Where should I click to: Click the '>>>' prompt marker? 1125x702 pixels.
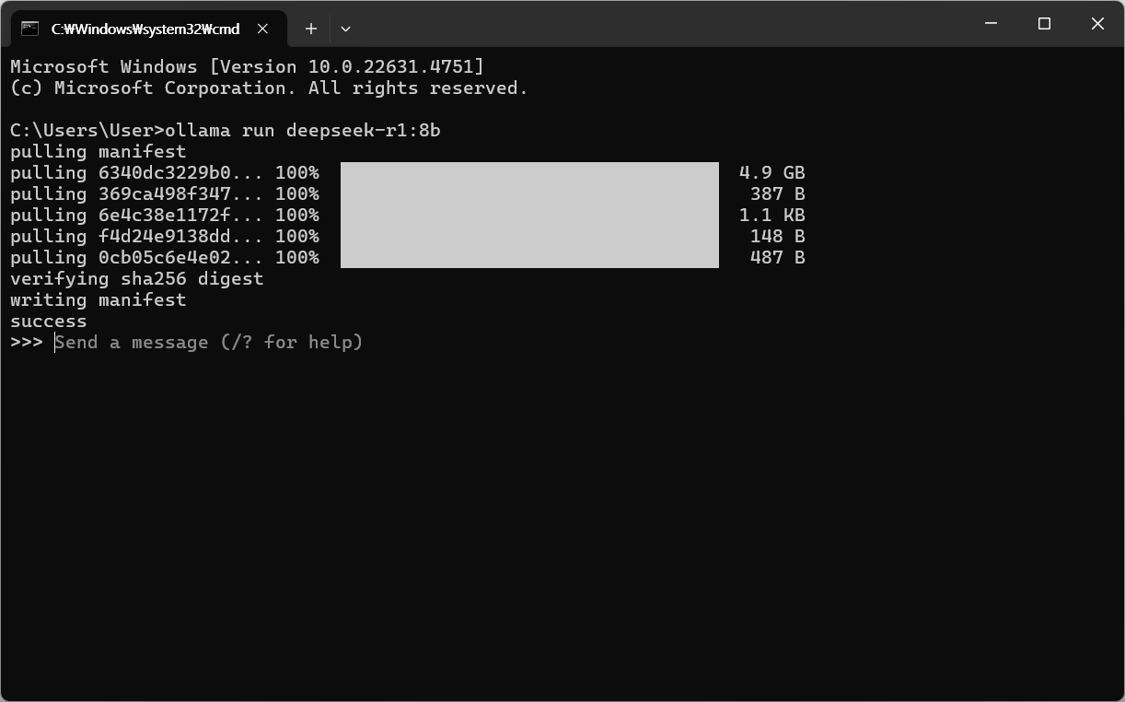click(27, 343)
